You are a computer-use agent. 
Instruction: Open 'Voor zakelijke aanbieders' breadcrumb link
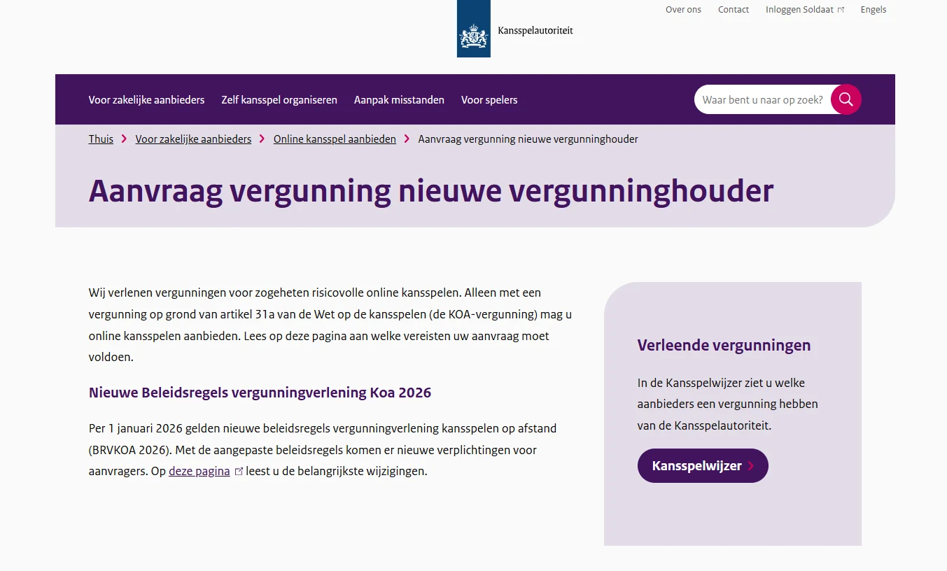(193, 139)
